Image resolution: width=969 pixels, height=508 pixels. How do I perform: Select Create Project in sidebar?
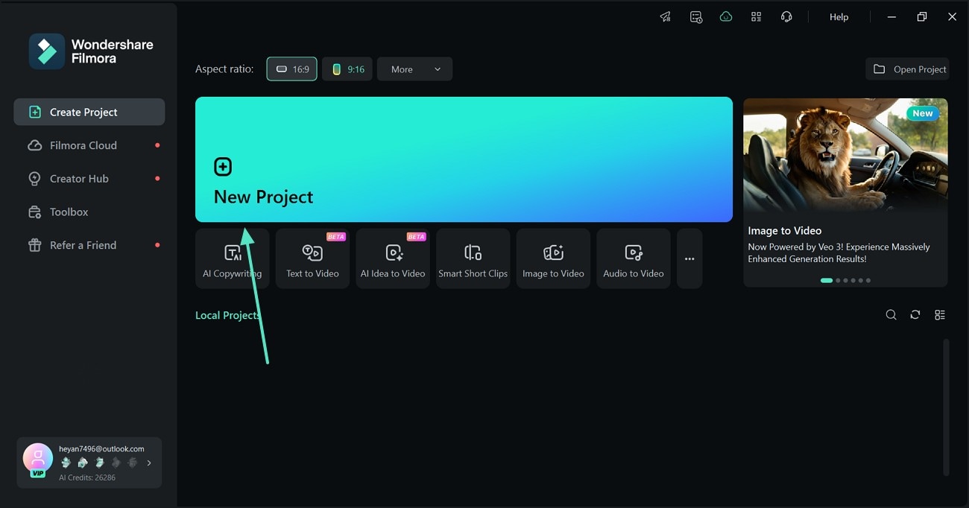point(89,112)
